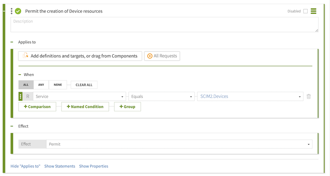Open the Equals comparator dropdown
The width and height of the screenshot is (330, 176).
point(161,97)
